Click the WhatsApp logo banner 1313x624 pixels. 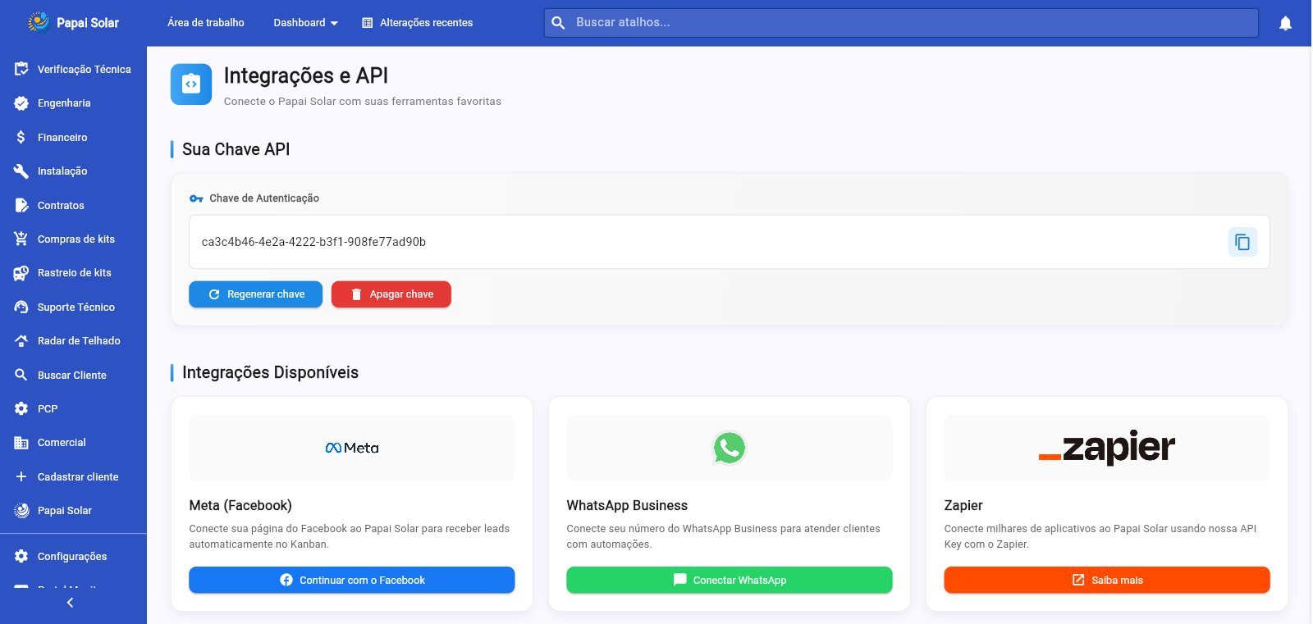click(x=730, y=448)
